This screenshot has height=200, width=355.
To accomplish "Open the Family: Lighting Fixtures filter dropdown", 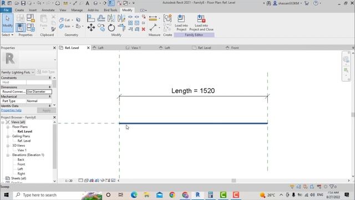I will [18, 72].
